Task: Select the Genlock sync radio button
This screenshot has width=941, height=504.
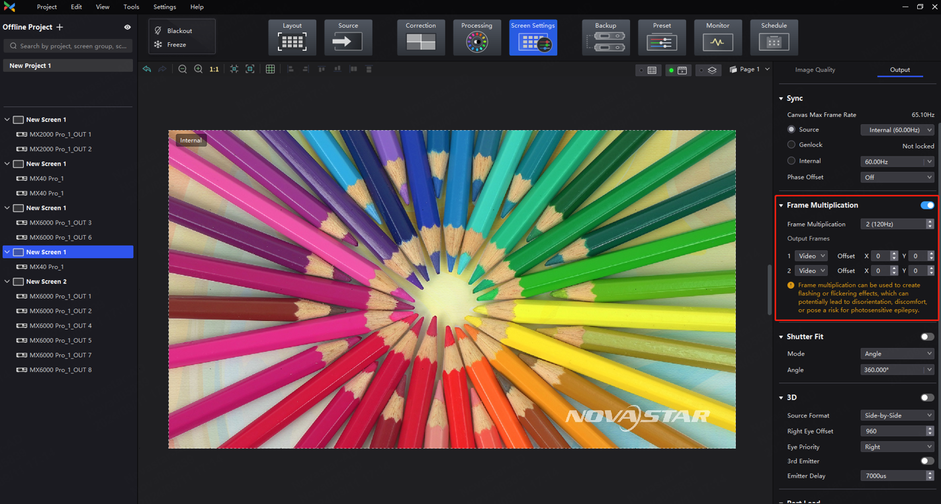Action: (x=791, y=145)
